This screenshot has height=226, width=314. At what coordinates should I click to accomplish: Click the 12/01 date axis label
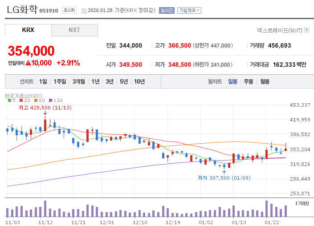coord(107,222)
